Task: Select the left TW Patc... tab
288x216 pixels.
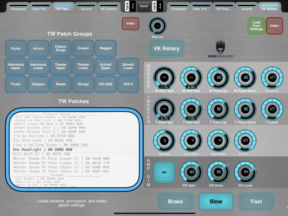Action: tap(63, 7)
